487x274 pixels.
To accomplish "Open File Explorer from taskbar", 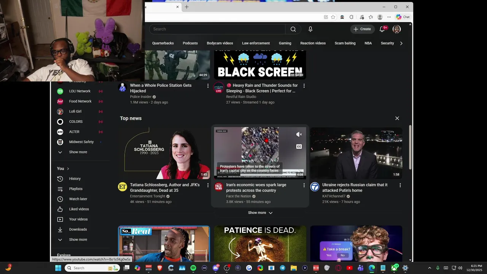I will coord(293,268).
